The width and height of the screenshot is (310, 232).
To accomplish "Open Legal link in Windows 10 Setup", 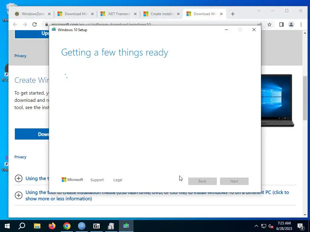I will (118, 180).
